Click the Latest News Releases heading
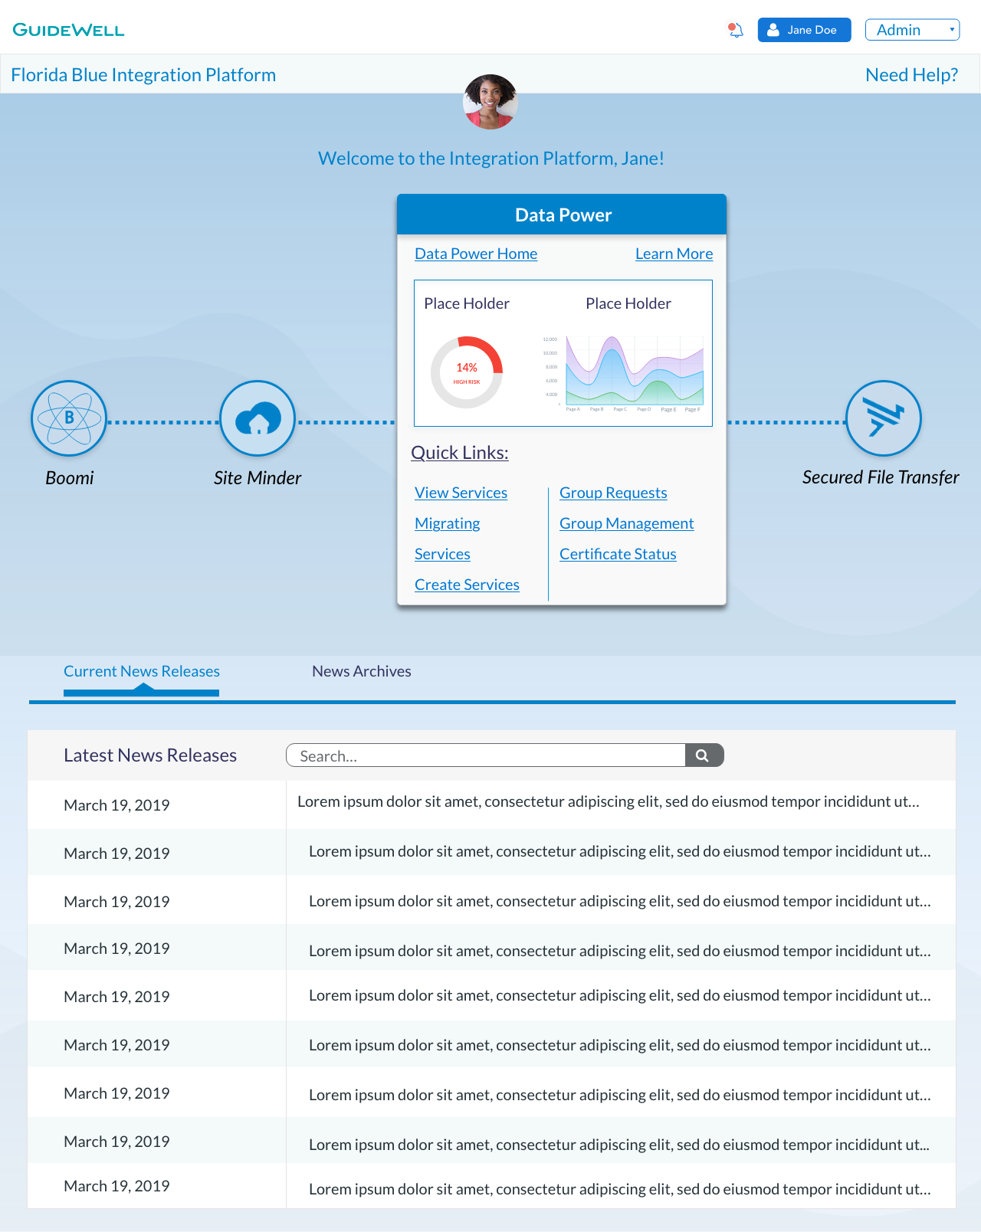Viewport: 981px width, 1232px height. [150, 755]
